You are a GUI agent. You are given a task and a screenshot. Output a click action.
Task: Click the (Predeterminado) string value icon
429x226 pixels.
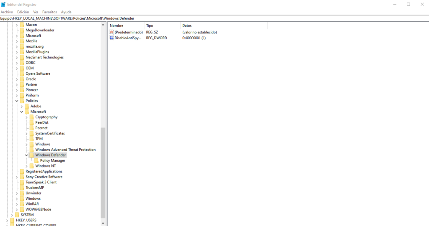point(111,32)
